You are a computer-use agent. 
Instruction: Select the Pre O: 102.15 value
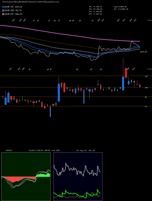click(95, 7)
